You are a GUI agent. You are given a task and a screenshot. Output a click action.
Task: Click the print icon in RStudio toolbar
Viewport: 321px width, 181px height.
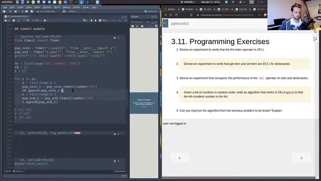point(32,12)
